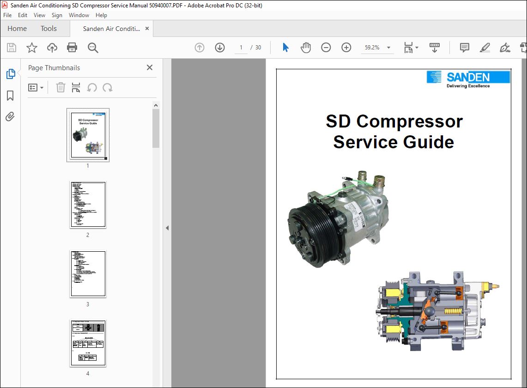This screenshot has height=388, width=527.
Task: Add a sticky note comment
Action: (465, 48)
